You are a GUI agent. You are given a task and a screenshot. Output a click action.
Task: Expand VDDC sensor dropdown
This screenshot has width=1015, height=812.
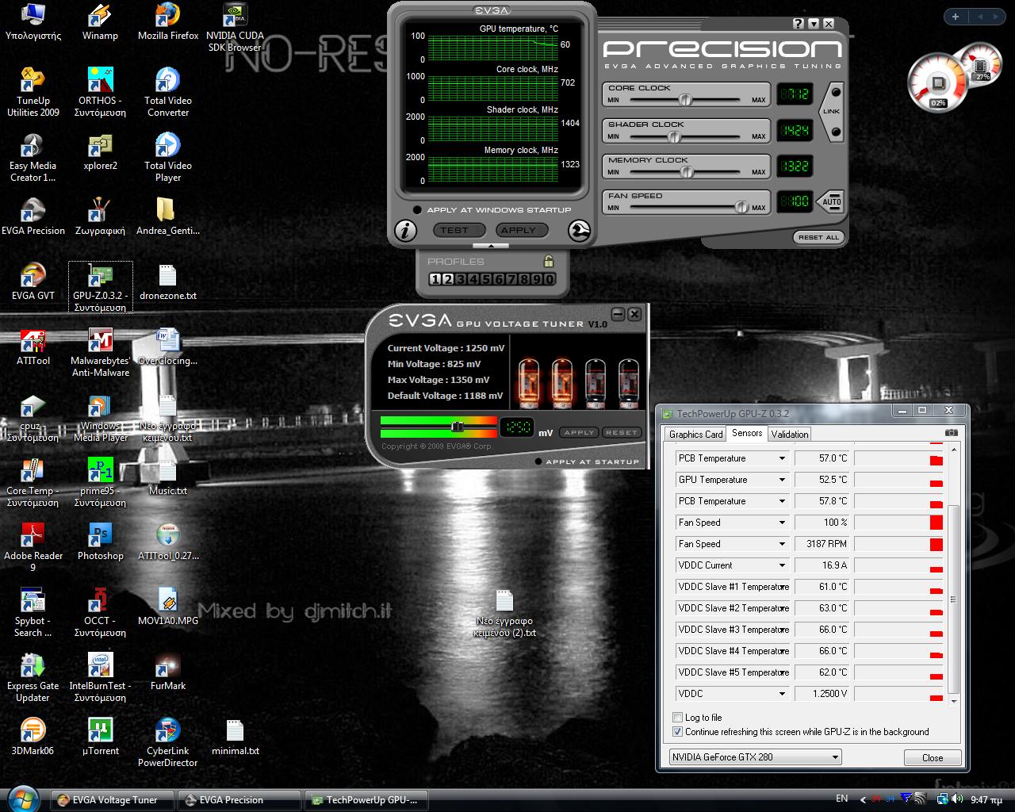coord(782,694)
